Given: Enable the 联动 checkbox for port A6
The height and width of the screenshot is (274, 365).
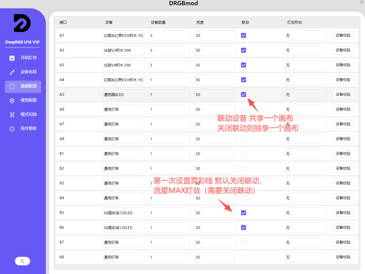Looking at the screenshot, I should (243, 109).
